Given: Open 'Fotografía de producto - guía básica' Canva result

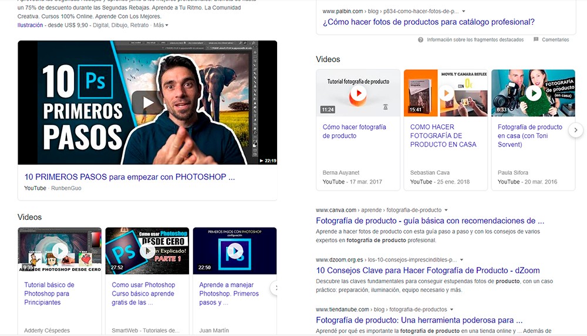Looking at the screenshot, I should pyautogui.click(x=430, y=220).
